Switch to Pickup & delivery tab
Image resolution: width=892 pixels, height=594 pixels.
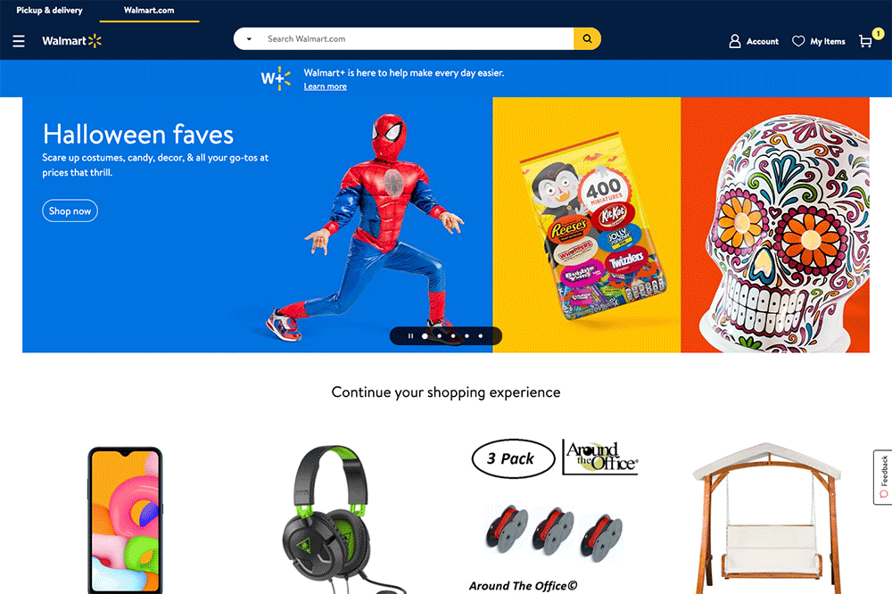point(49,10)
